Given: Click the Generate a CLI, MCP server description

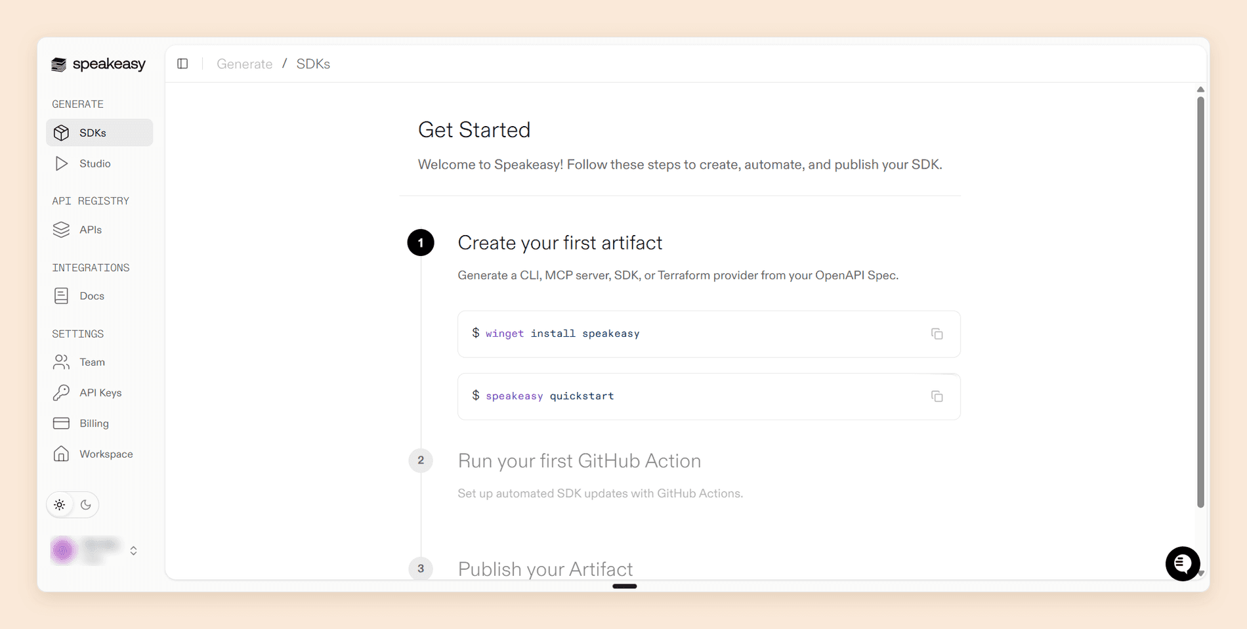Looking at the screenshot, I should point(678,276).
